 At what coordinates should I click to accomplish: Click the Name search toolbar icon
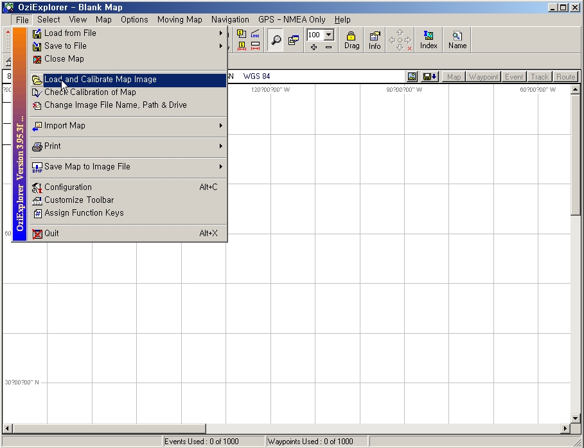(457, 40)
